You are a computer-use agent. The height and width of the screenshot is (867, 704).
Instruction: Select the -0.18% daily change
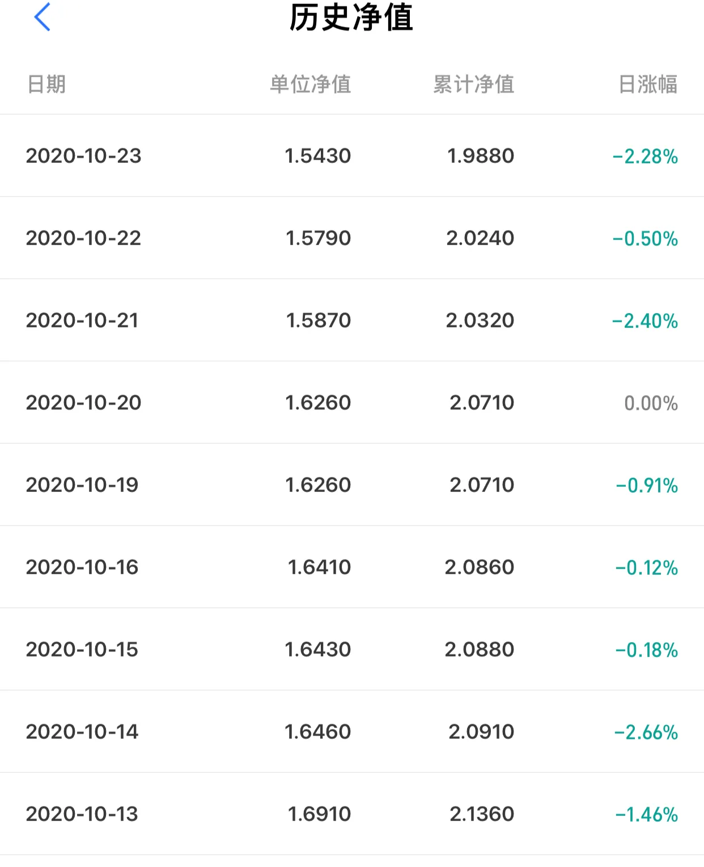tap(647, 650)
